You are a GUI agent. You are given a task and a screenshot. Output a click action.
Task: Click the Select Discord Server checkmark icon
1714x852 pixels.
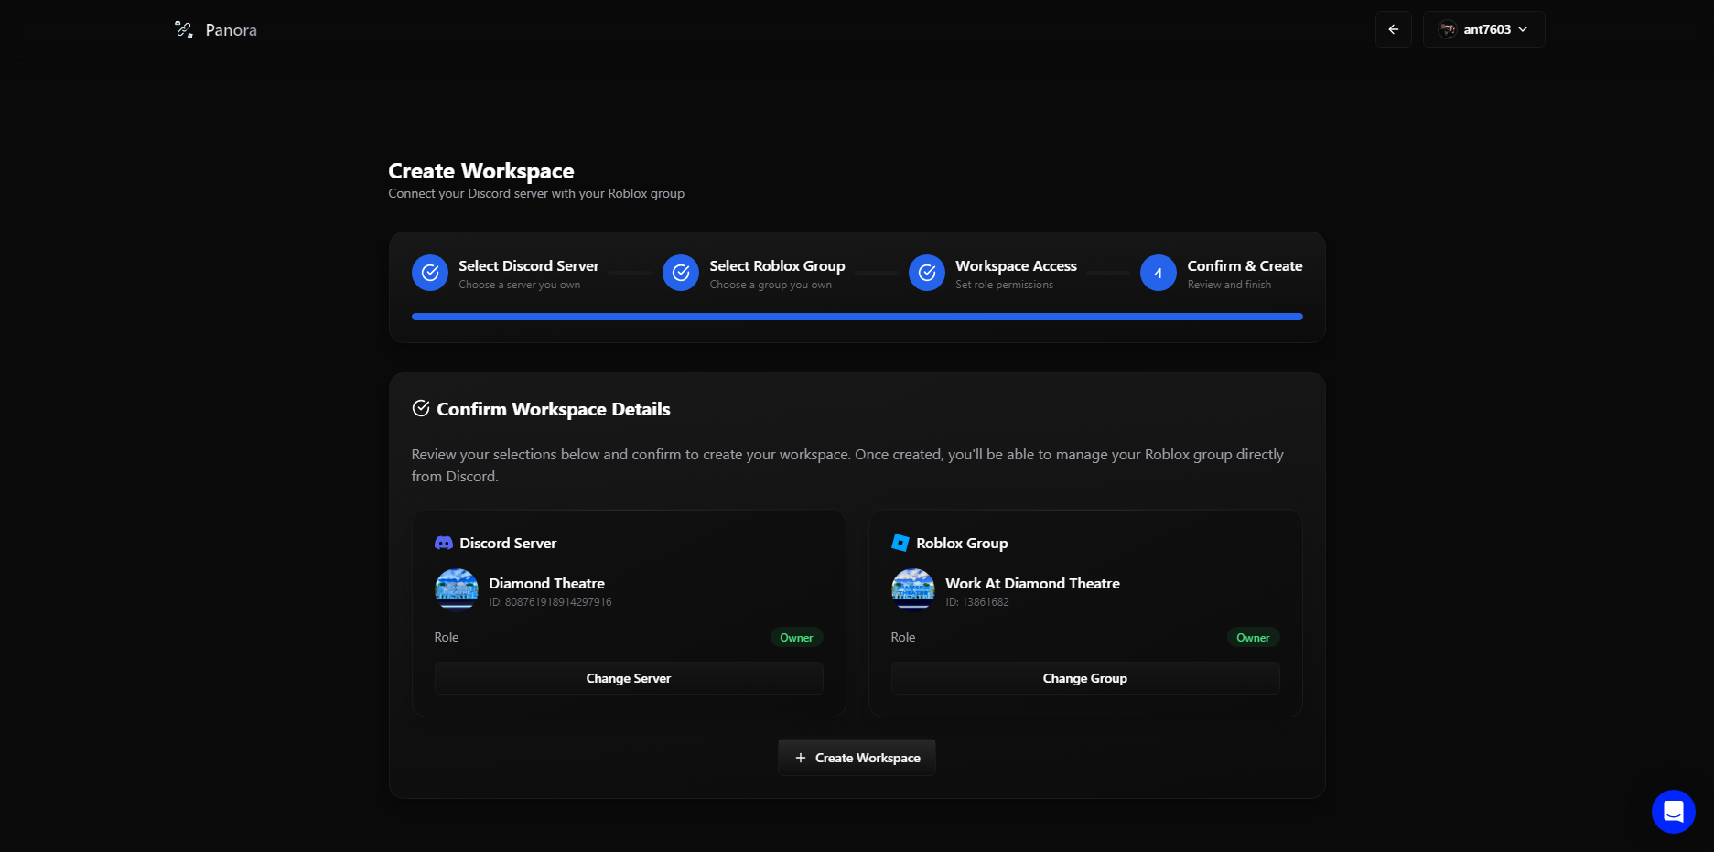coord(430,273)
